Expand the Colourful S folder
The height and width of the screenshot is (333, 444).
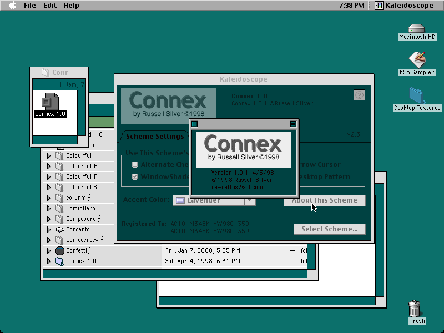[x=49, y=187]
